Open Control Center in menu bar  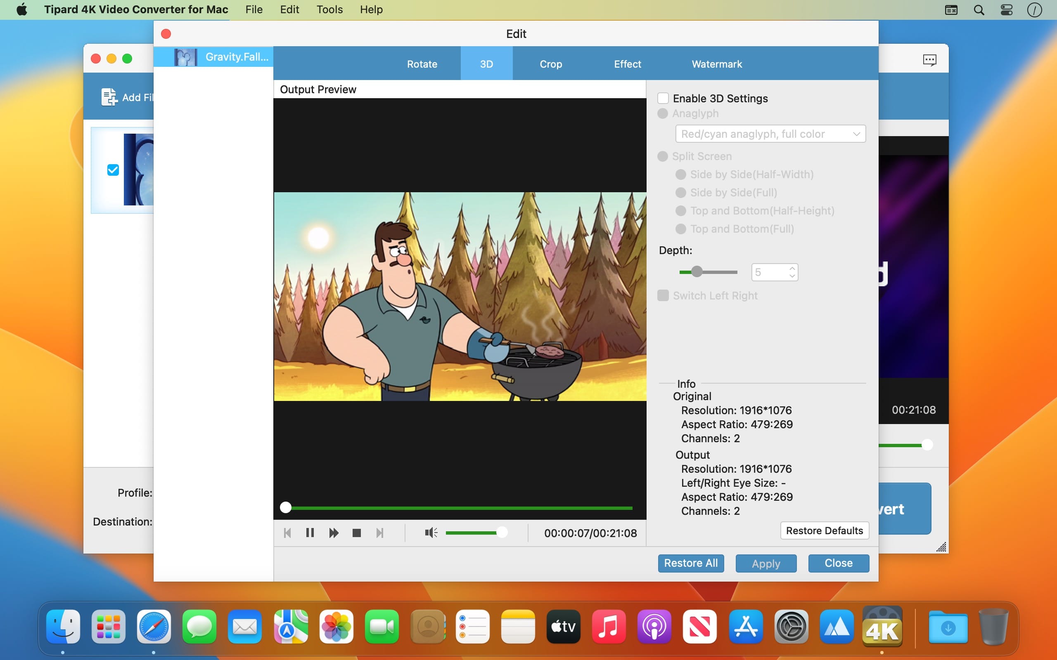[1007, 9]
